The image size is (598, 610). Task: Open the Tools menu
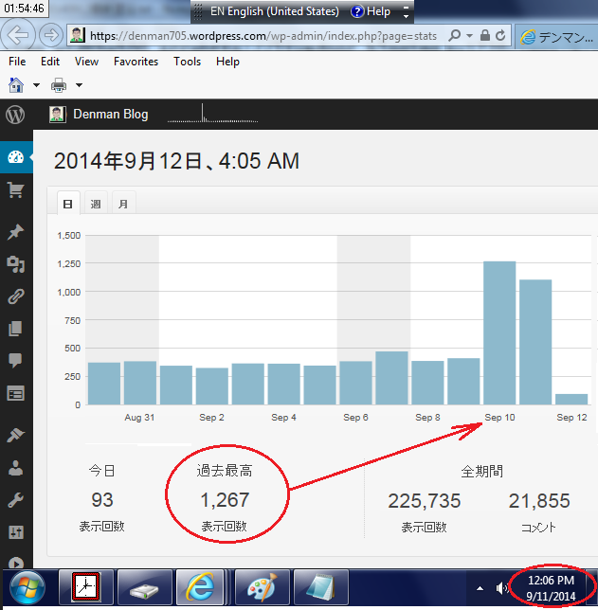coord(188,62)
